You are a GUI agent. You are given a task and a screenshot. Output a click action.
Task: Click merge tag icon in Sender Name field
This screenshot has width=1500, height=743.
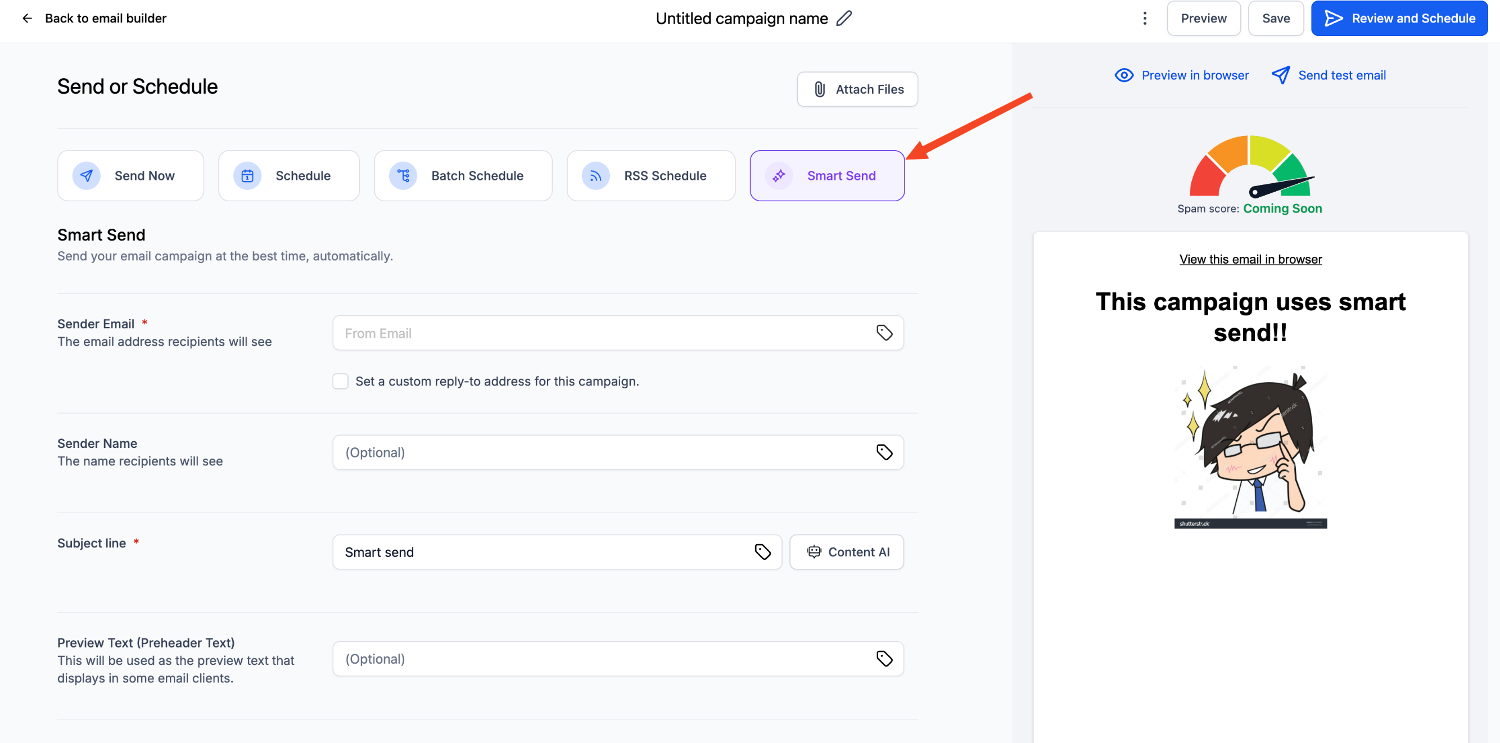(x=884, y=452)
